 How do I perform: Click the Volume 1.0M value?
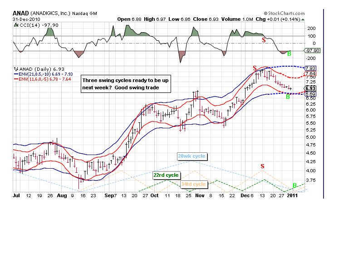point(237,19)
